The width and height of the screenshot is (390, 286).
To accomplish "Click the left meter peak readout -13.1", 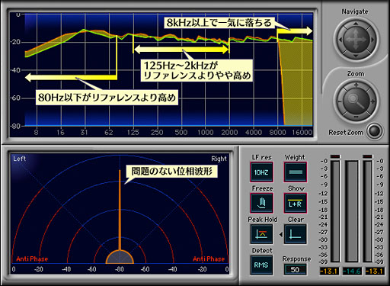I will point(329,272).
